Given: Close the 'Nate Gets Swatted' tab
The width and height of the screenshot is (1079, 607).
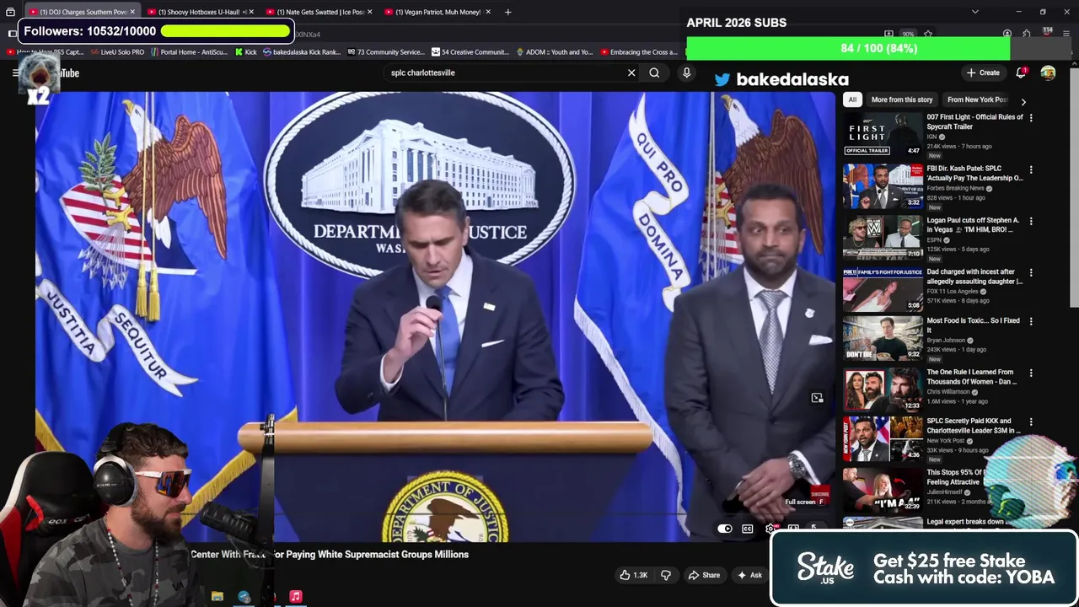Looking at the screenshot, I should [369, 12].
